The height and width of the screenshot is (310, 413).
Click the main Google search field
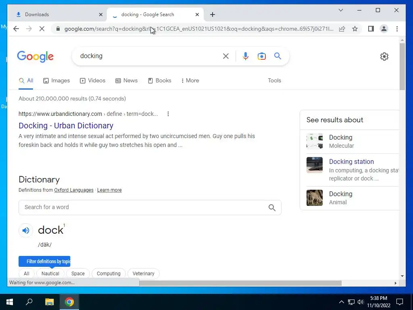point(150,56)
